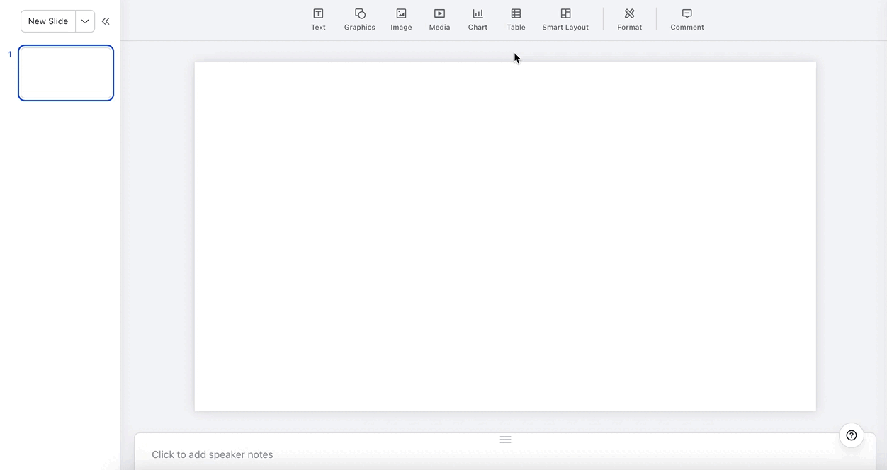Insert Media from the toolbar

439,13
